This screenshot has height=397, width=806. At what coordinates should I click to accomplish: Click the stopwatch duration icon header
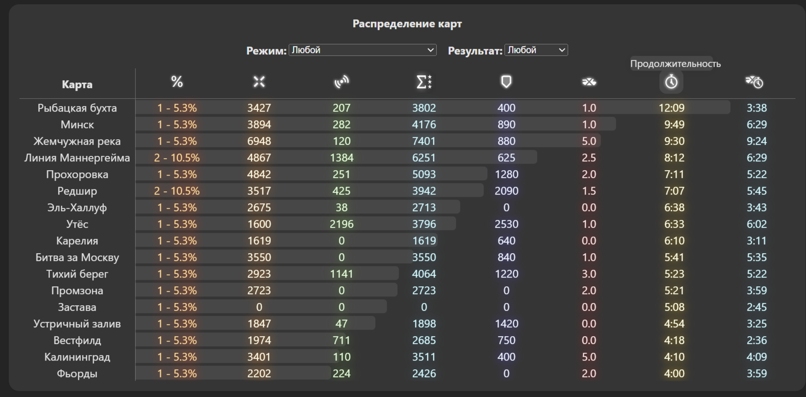click(x=671, y=82)
